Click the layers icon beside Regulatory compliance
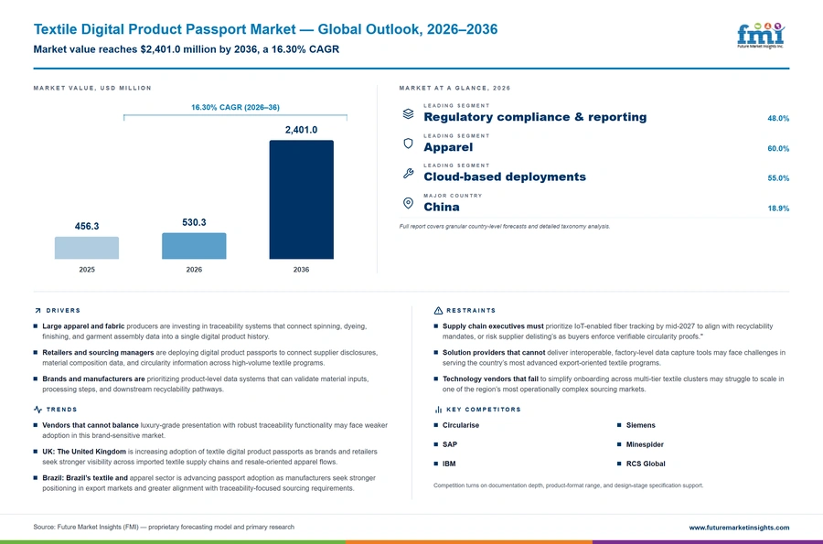Screen dimensions: 823x544 coord(408,114)
